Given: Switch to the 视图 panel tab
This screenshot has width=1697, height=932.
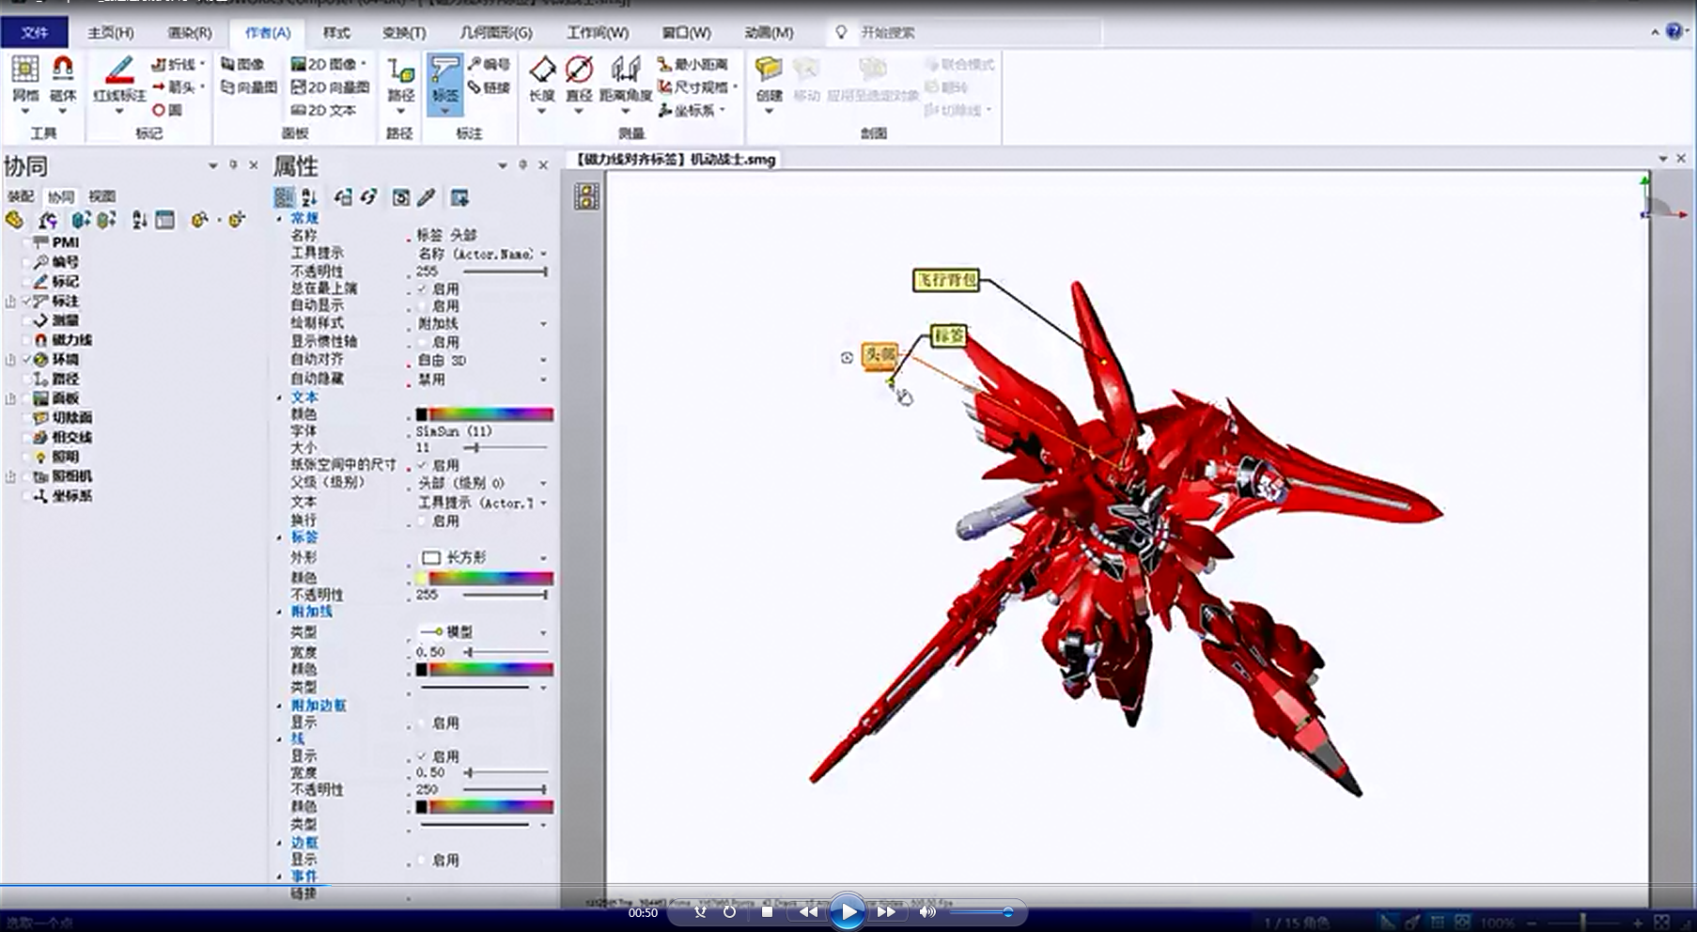Looking at the screenshot, I should (x=101, y=196).
